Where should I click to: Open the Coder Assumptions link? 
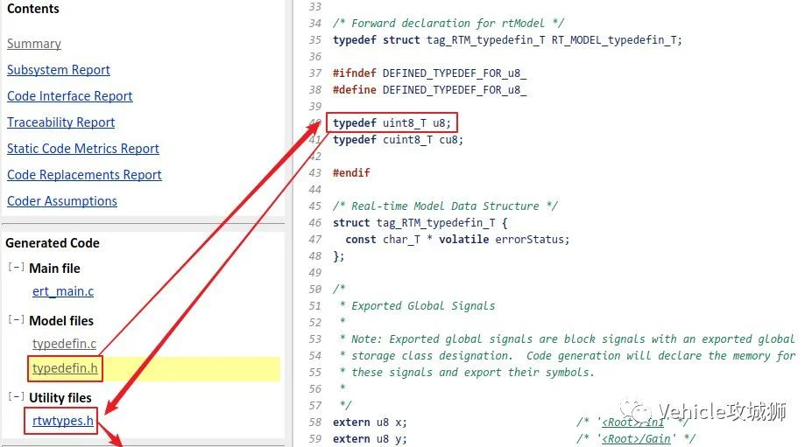coord(62,201)
